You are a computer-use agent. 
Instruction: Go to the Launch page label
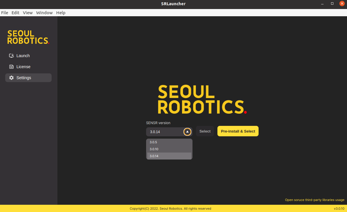(x=23, y=56)
